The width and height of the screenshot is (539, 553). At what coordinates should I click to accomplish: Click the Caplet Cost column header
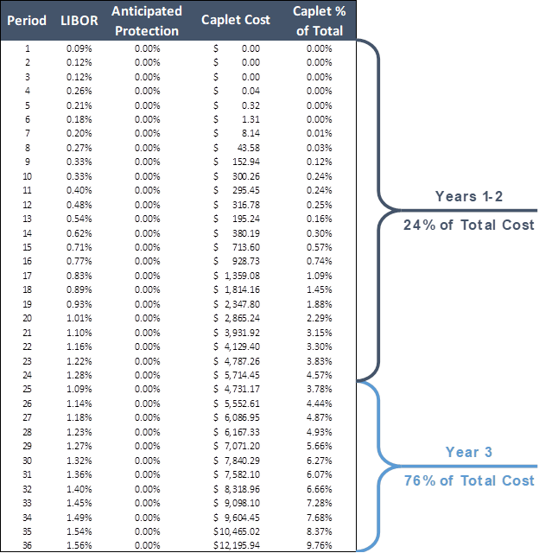click(235, 20)
